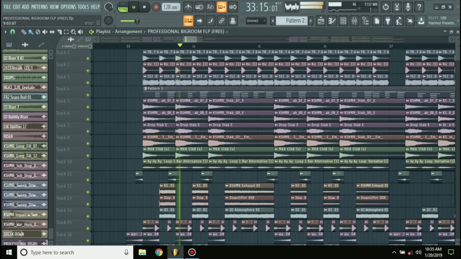The image size is (461, 259).
Task: Click the 128.000 tempo field
Action: click(x=171, y=7)
